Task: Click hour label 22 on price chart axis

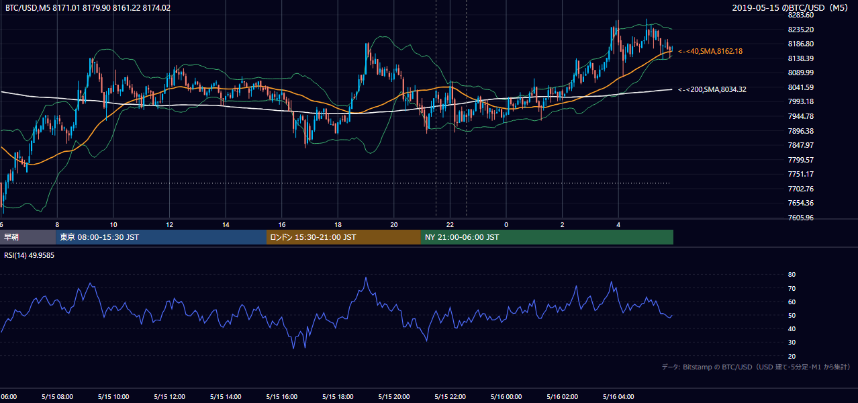Action: (450, 225)
